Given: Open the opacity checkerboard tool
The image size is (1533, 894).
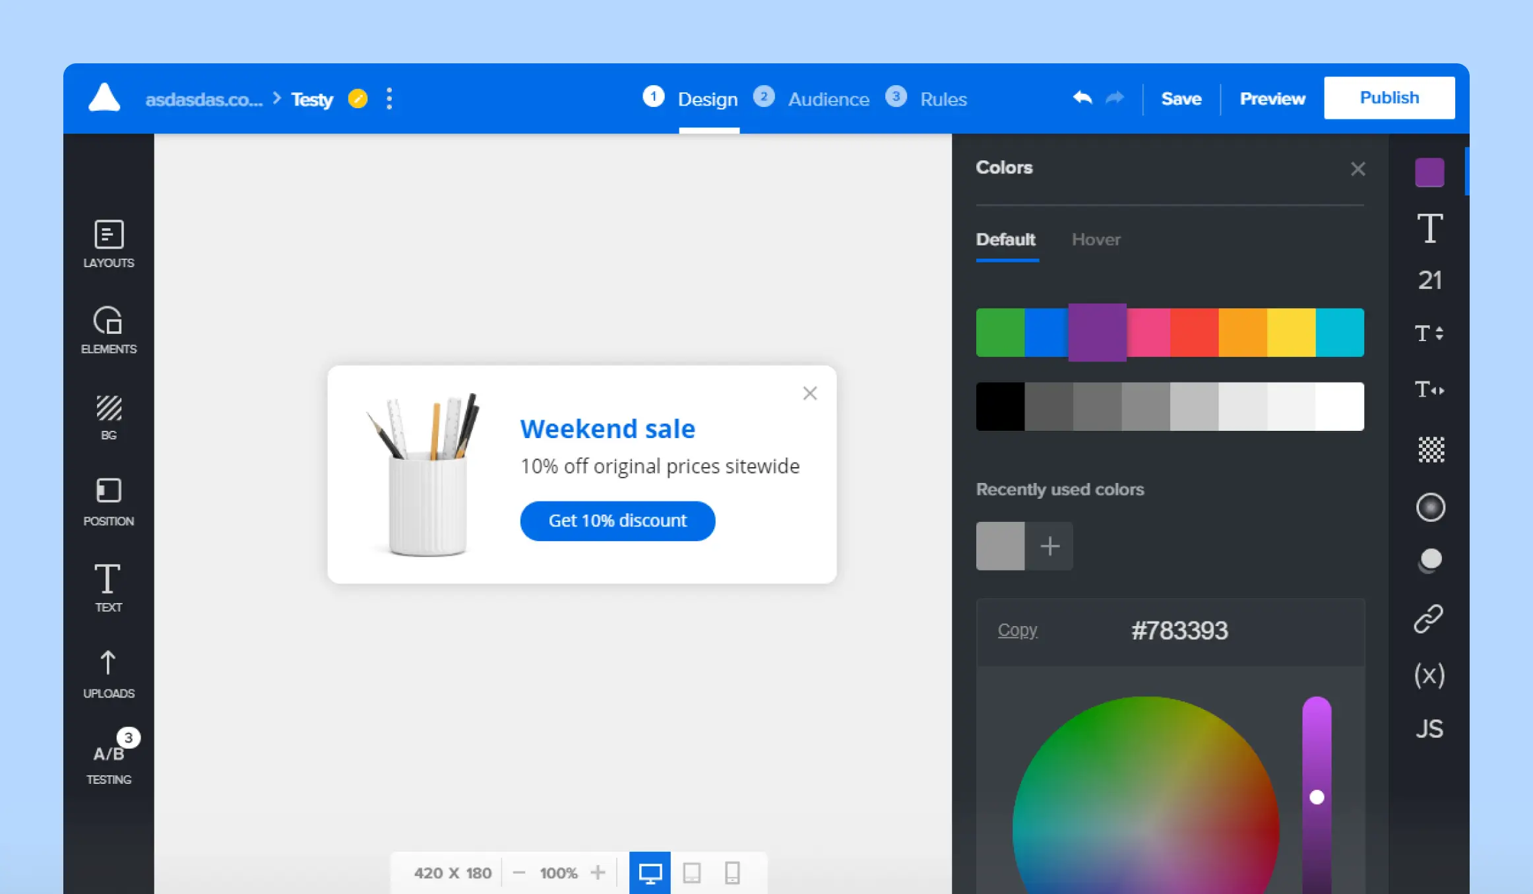Looking at the screenshot, I should pyautogui.click(x=1431, y=450).
